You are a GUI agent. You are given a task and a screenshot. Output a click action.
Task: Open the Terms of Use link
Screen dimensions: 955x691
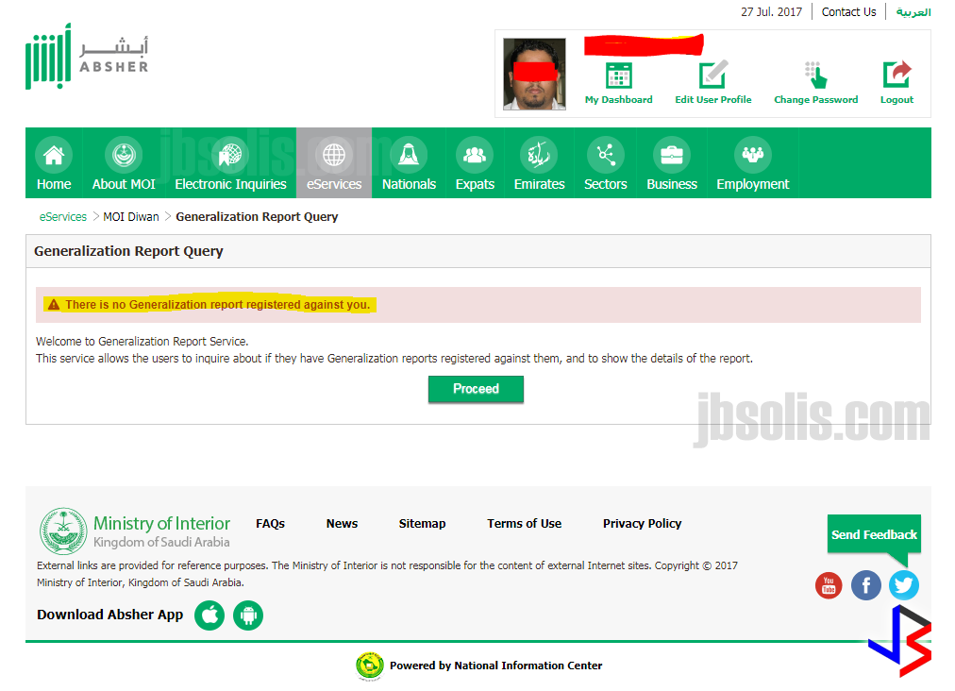click(524, 523)
